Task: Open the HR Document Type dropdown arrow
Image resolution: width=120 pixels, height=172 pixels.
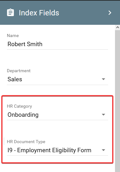Action: coord(103,150)
